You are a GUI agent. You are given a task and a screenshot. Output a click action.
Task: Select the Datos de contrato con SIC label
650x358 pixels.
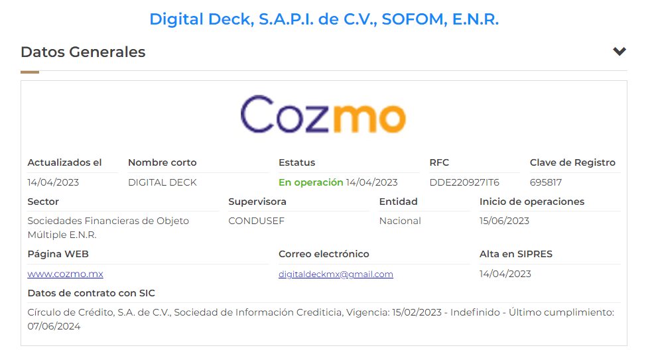point(91,293)
